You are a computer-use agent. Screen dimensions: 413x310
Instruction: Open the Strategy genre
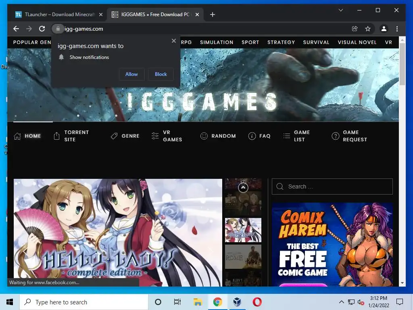(281, 42)
